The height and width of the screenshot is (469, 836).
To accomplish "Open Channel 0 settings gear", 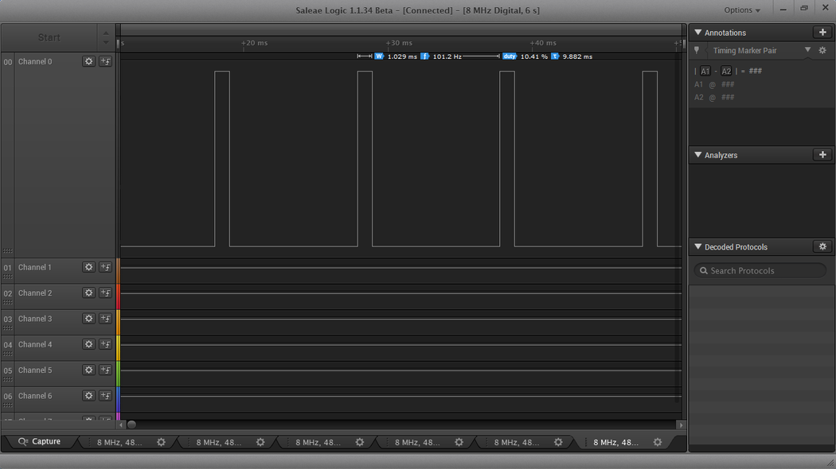I will pyautogui.click(x=88, y=61).
